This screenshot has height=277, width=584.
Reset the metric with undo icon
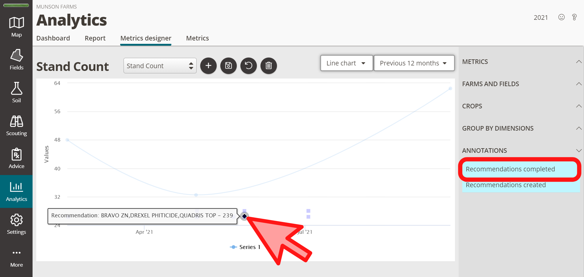click(x=249, y=65)
